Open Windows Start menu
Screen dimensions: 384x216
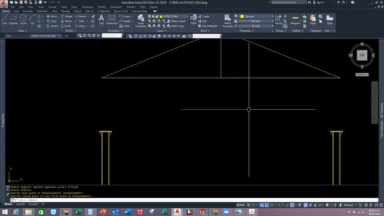pyautogui.click(x=5, y=212)
